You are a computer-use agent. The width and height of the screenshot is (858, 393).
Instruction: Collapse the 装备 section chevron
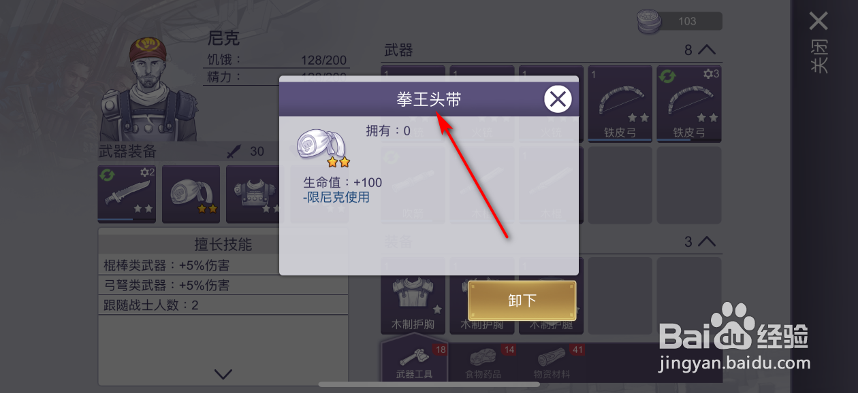click(707, 241)
